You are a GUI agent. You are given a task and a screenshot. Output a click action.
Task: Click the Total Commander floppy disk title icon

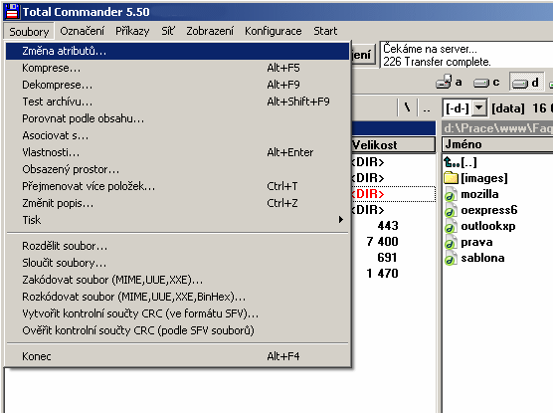click(12, 11)
